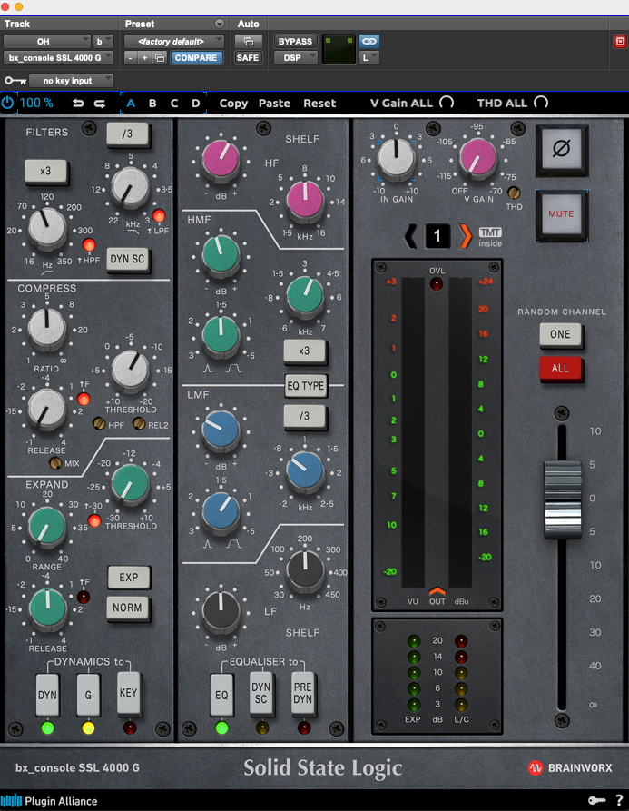Open the no key input dropdown
Image resolution: width=629 pixels, height=811 pixels.
coord(72,80)
